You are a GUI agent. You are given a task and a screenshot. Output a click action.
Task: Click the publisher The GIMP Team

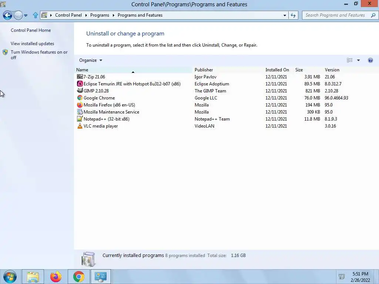click(210, 91)
